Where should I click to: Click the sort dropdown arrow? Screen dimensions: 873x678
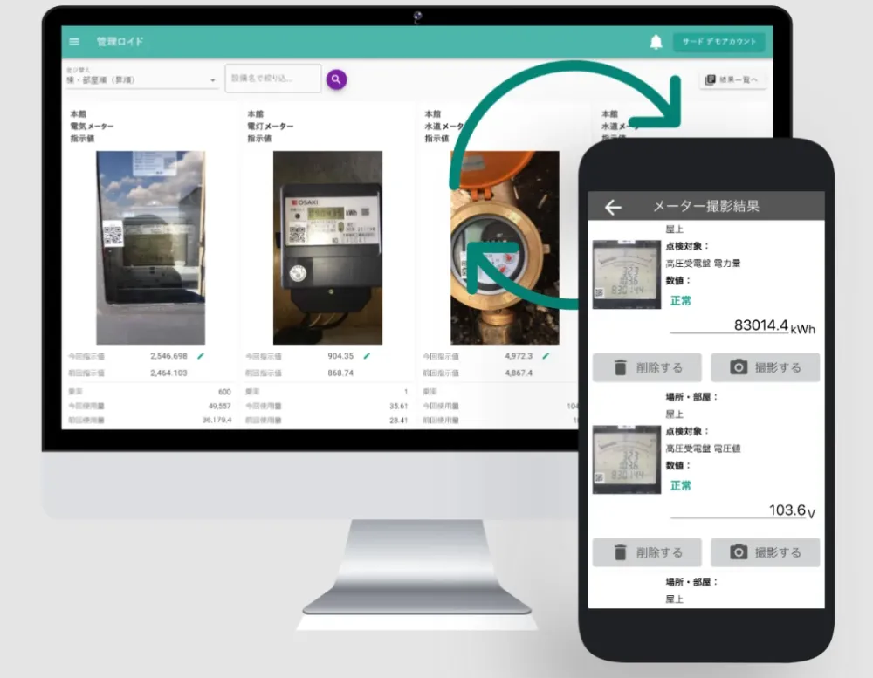pos(213,80)
